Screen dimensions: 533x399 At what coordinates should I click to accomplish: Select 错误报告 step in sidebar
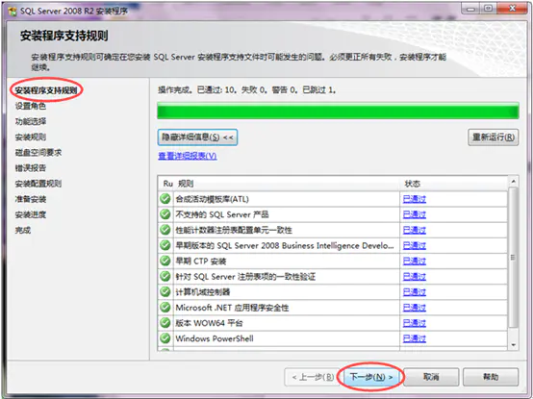click(x=30, y=168)
